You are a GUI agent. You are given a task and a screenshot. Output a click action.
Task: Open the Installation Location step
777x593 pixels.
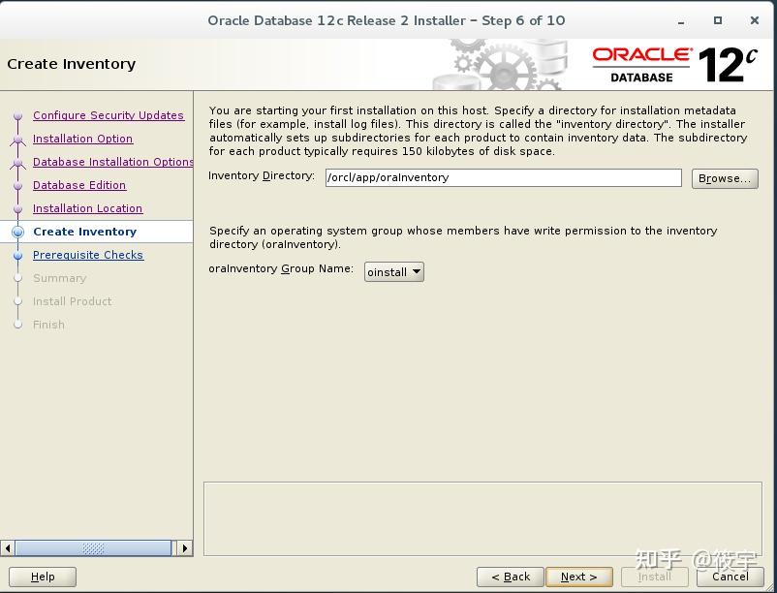point(87,208)
